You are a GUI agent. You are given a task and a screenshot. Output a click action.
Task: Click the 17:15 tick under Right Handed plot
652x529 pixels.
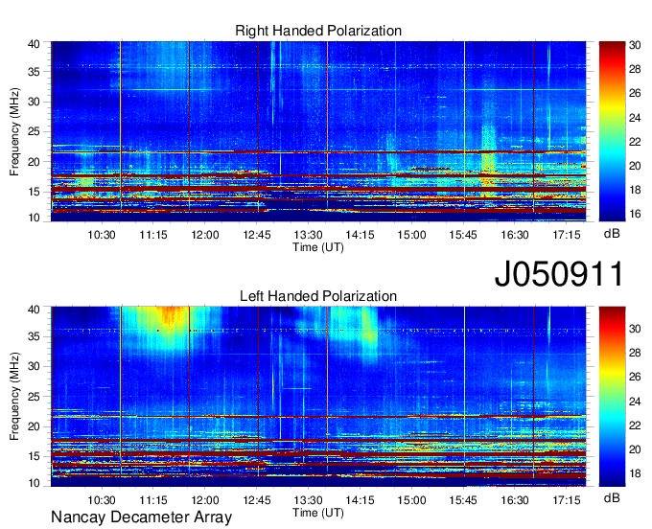coord(567,235)
